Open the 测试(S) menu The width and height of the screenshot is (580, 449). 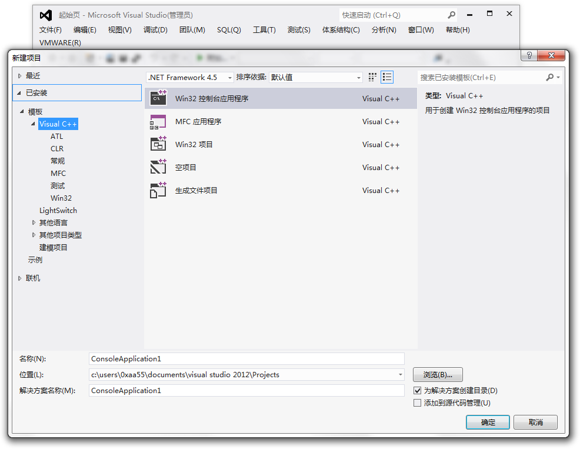click(x=299, y=29)
